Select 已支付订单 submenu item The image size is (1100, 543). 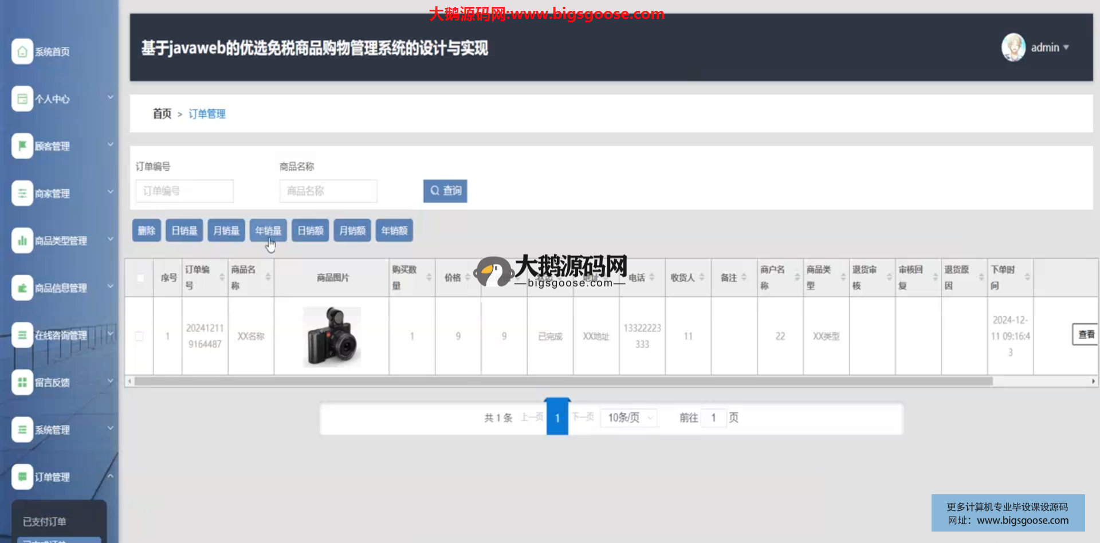(x=45, y=521)
